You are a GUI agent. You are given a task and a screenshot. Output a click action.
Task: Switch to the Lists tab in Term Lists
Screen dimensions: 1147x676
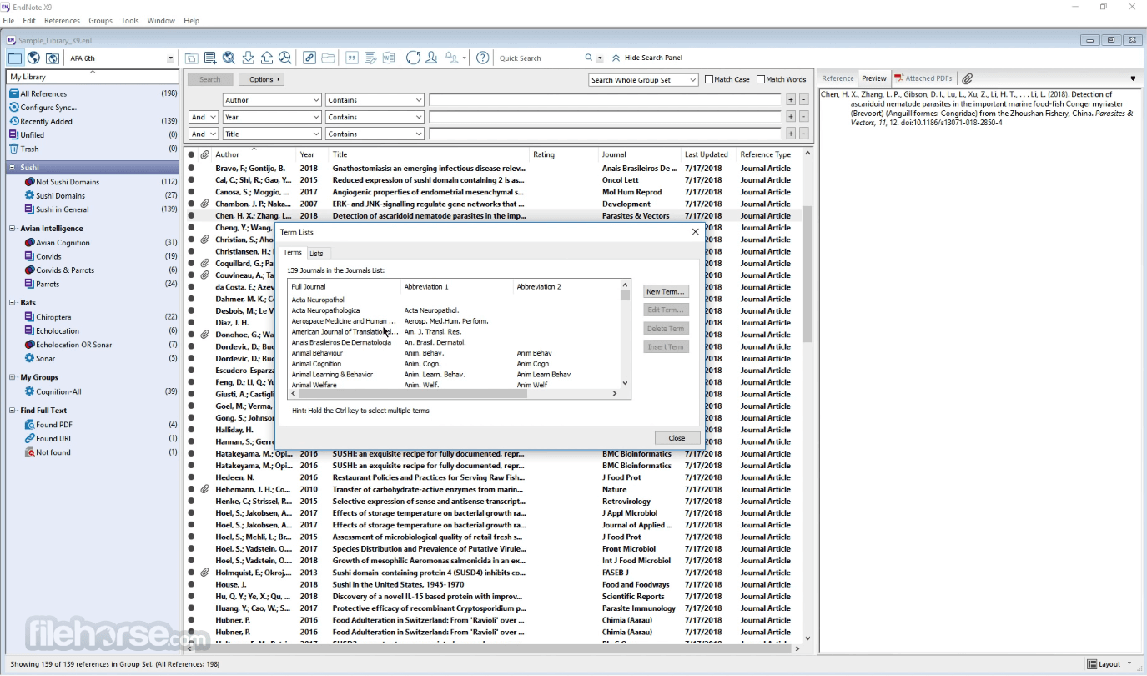point(318,253)
